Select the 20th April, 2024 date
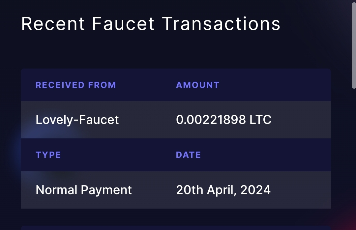The height and width of the screenshot is (230, 356). 223,190
